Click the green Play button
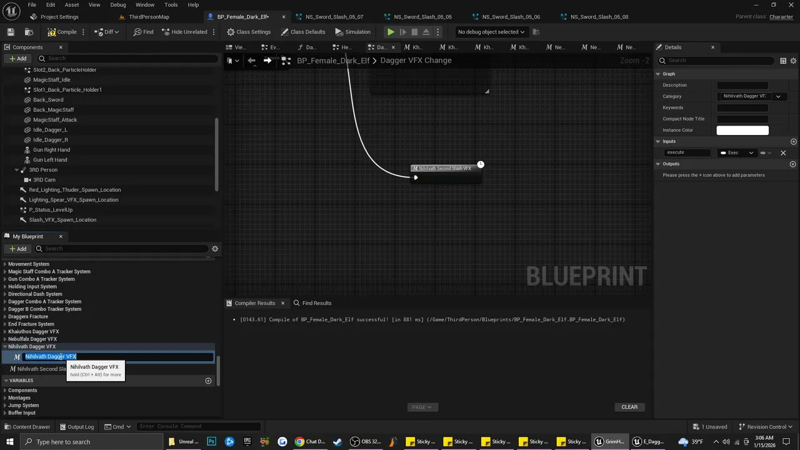Screen dimensions: 800x450 coord(391,32)
